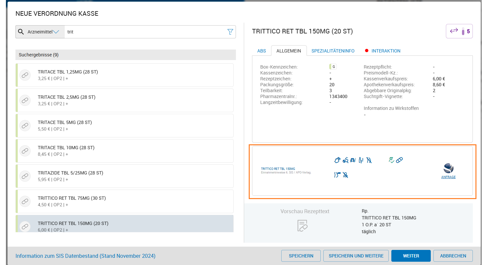Click the car driving warning icon
The width and height of the screenshot is (484, 265).
(353, 160)
